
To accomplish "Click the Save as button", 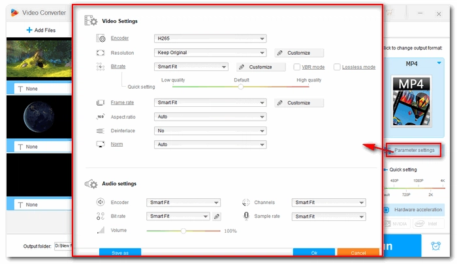I will pos(120,252).
